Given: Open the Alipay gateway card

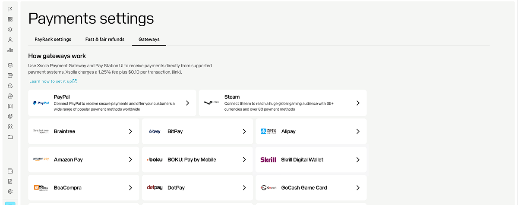Looking at the screenshot, I should pos(311,131).
